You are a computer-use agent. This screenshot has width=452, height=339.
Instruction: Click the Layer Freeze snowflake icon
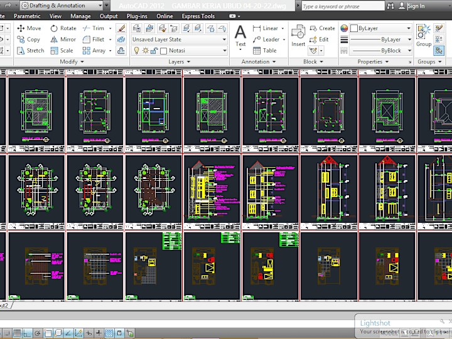click(x=211, y=28)
